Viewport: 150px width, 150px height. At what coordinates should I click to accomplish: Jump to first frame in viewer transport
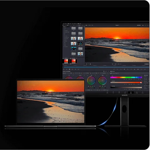coord(113,64)
